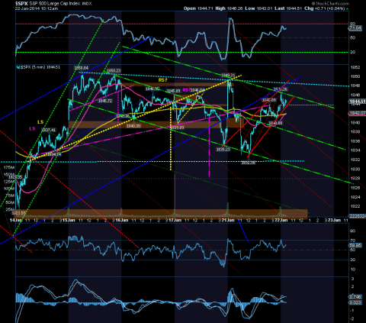Click the 1835.23 low price label
The height and width of the screenshot is (323, 366).
point(223,150)
